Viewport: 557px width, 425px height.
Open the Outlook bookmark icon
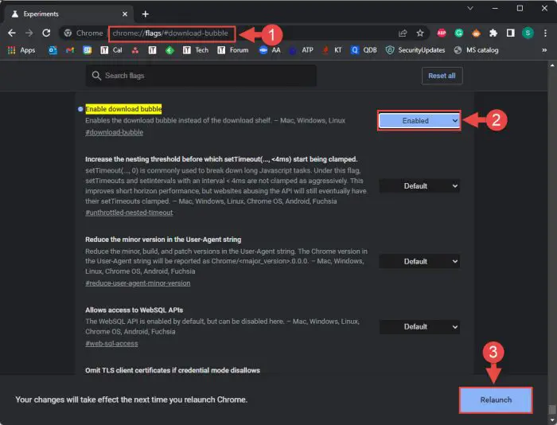(x=53, y=50)
